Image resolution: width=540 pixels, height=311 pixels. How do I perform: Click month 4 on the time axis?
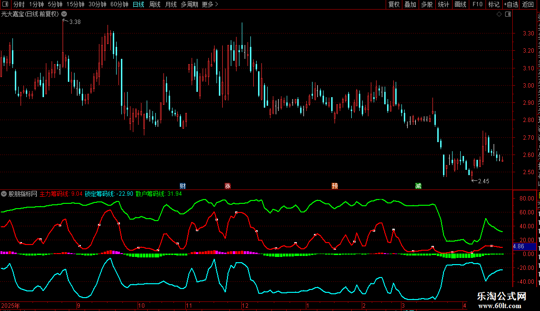(x=464, y=305)
